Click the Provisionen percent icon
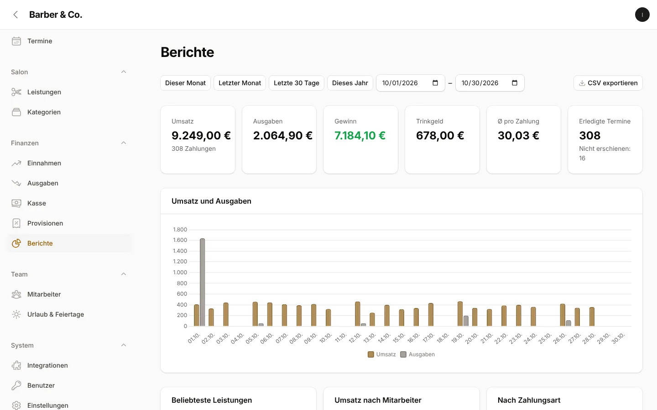Viewport: 657px width, 410px height. point(16,223)
